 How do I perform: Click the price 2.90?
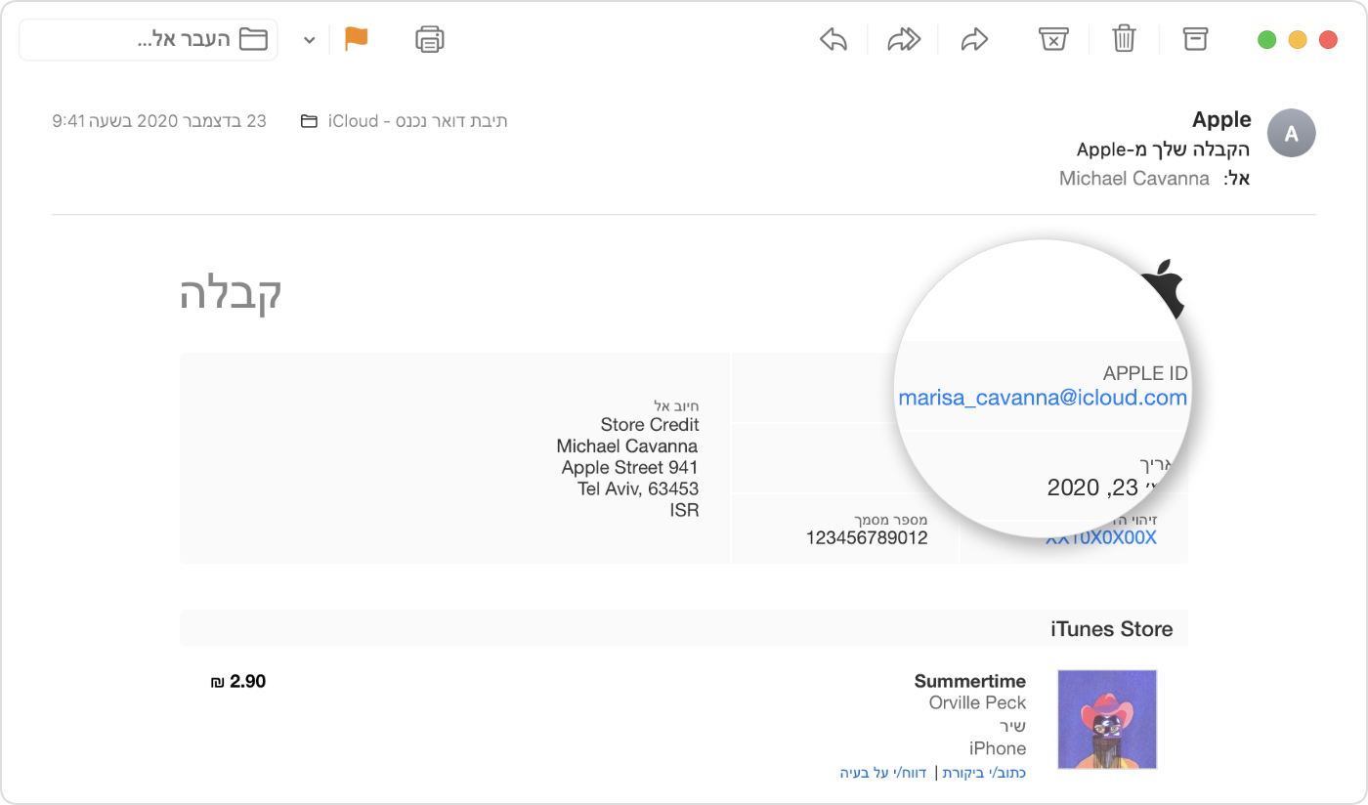point(238,681)
